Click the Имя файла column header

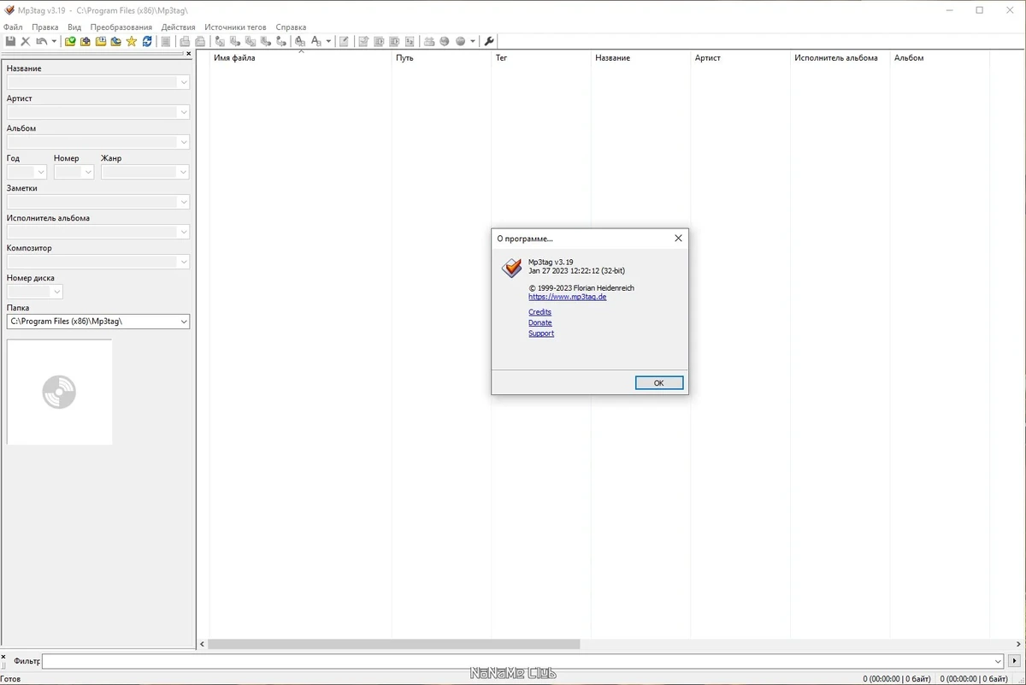[300, 58]
